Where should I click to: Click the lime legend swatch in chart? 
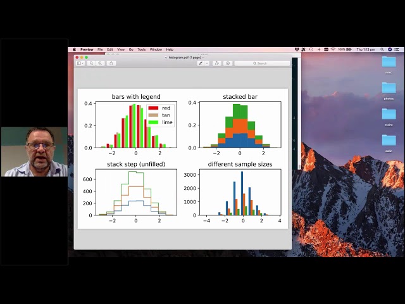[153, 122]
